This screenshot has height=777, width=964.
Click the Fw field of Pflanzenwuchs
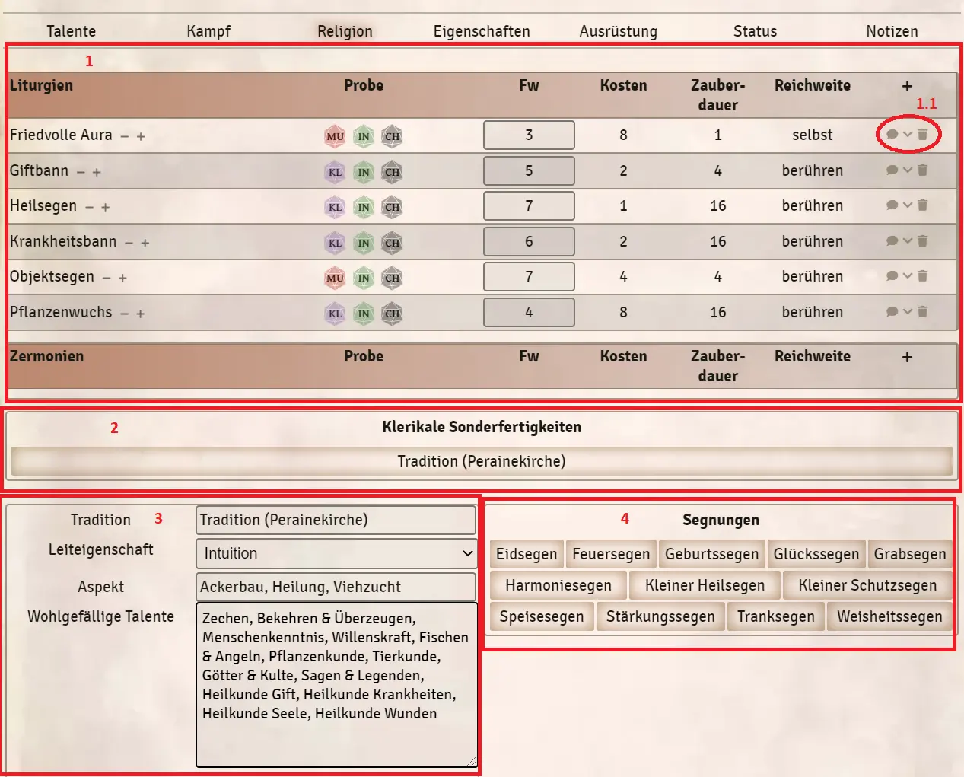[529, 312]
